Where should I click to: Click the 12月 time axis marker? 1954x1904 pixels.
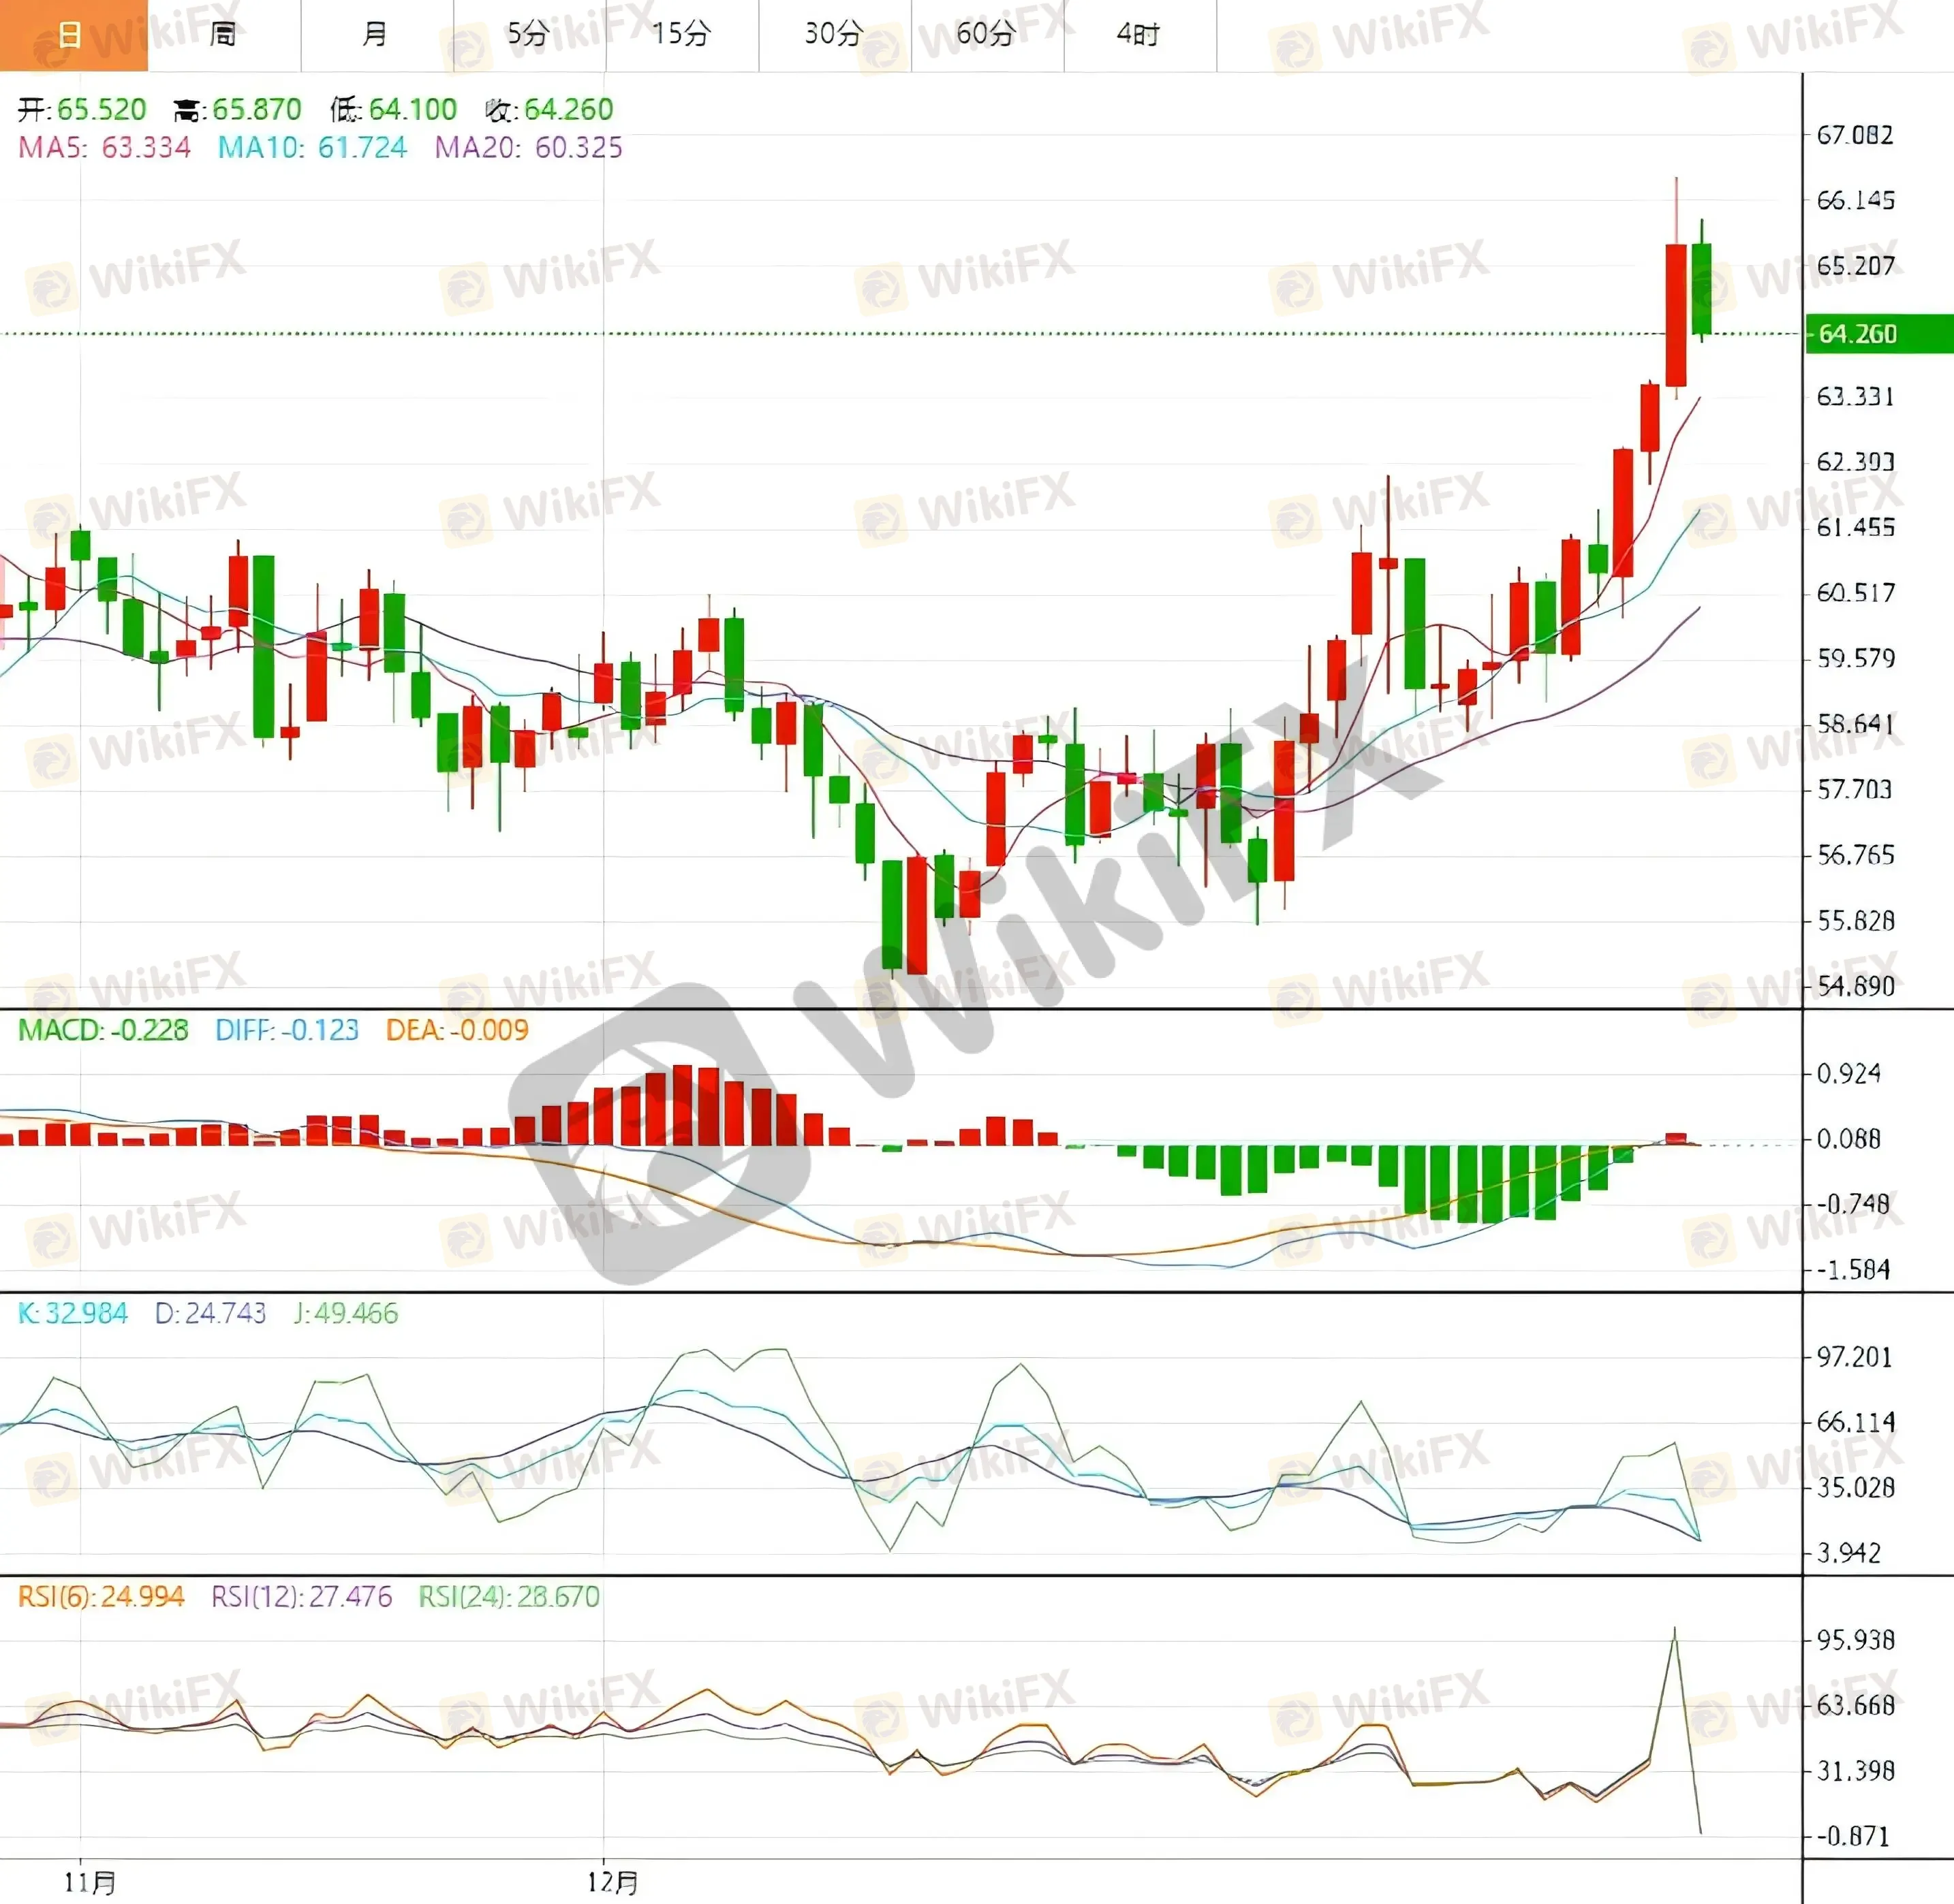(612, 1882)
